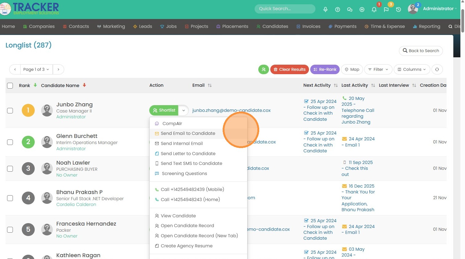Image resolution: width=465 pixels, height=259 pixels.
Task: Open the Candidates navigation tab
Action: (x=272, y=27)
